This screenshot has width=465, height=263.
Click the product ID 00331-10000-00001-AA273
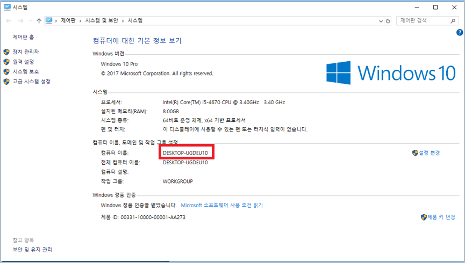click(153, 217)
